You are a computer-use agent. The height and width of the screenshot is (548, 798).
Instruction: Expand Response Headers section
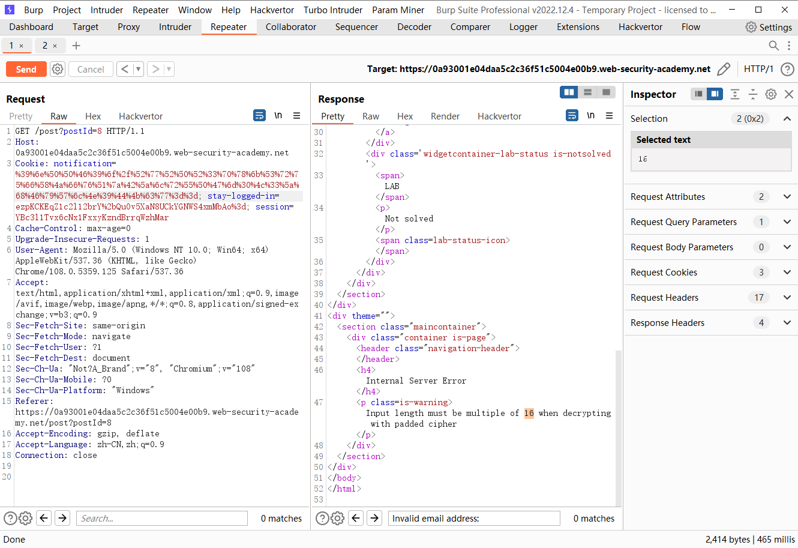click(787, 323)
